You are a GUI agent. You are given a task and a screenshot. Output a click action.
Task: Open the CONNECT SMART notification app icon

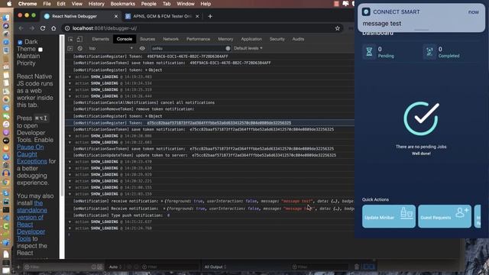(366, 12)
